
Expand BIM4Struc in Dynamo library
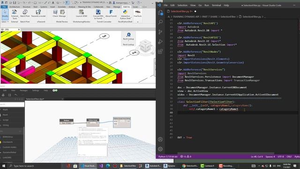(7, 137)
